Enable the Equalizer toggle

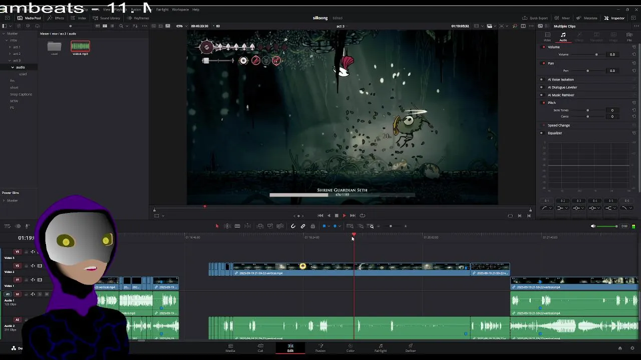(x=541, y=133)
